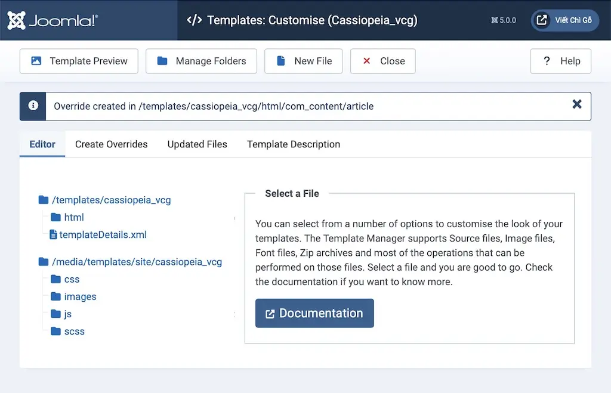Click the info icon in alert message
This screenshot has height=393, width=611.
(x=33, y=106)
